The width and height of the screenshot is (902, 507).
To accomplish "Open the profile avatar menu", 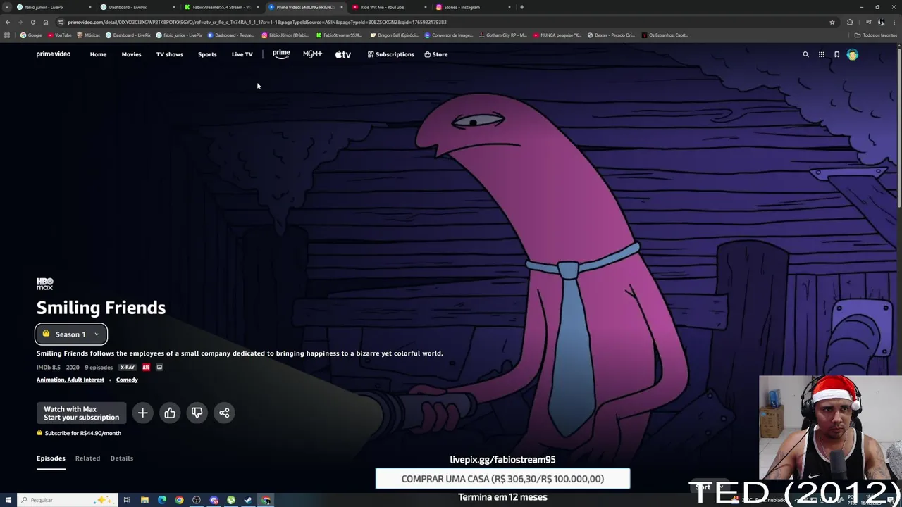I will (x=852, y=54).
